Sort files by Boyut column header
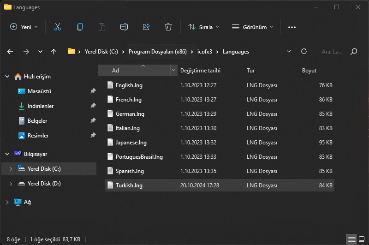 [309, 71]
